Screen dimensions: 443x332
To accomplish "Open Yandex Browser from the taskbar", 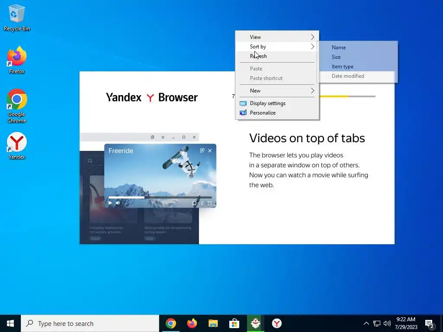I will click(276, 323).
